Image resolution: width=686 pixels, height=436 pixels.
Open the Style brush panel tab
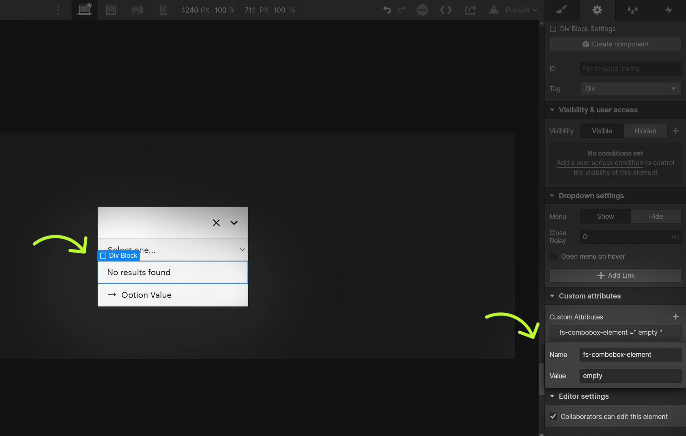tap(561, 10)
